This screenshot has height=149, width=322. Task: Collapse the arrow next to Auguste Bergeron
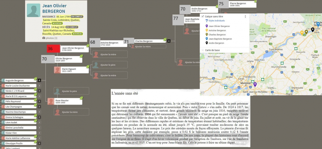[x=39, y=80]
